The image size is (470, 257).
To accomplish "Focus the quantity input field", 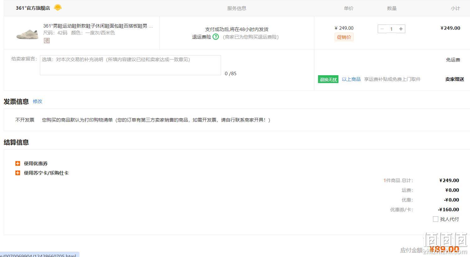I will (x=392, y=29).
